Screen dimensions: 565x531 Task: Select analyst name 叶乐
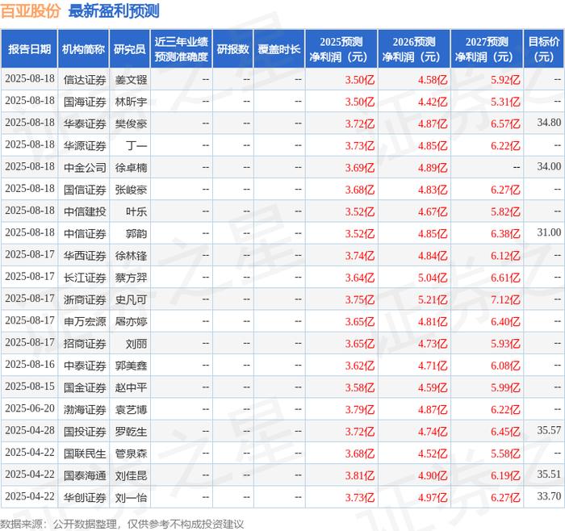click(136, 211)
